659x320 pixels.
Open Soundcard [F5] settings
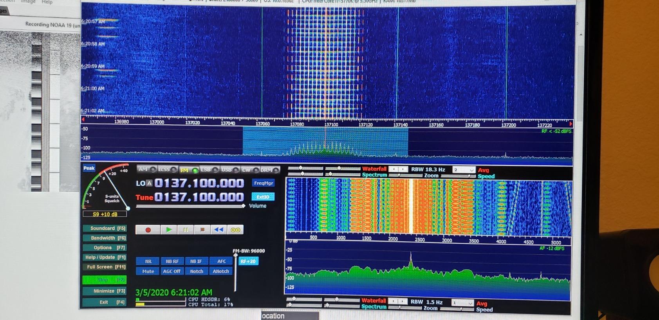(x=104, y=228)
